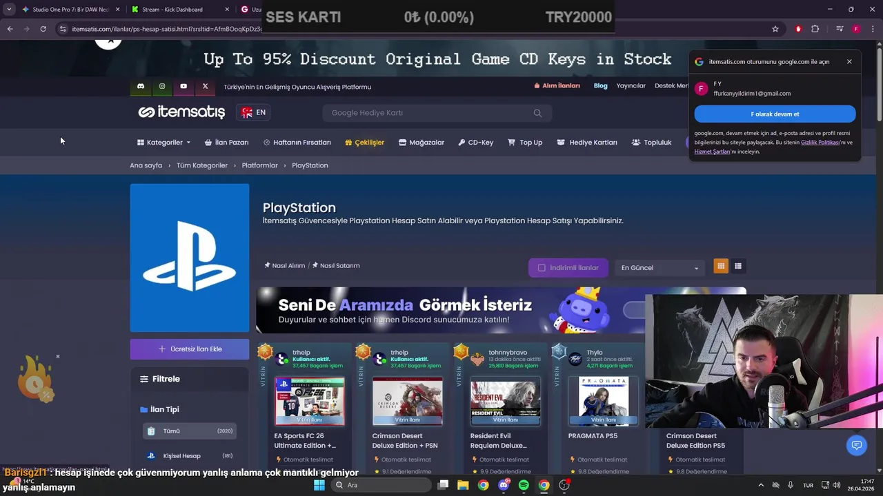Open the CD-Key menu item
The height and width of the screenshot is (496, 883).
[x=475, y=143]
